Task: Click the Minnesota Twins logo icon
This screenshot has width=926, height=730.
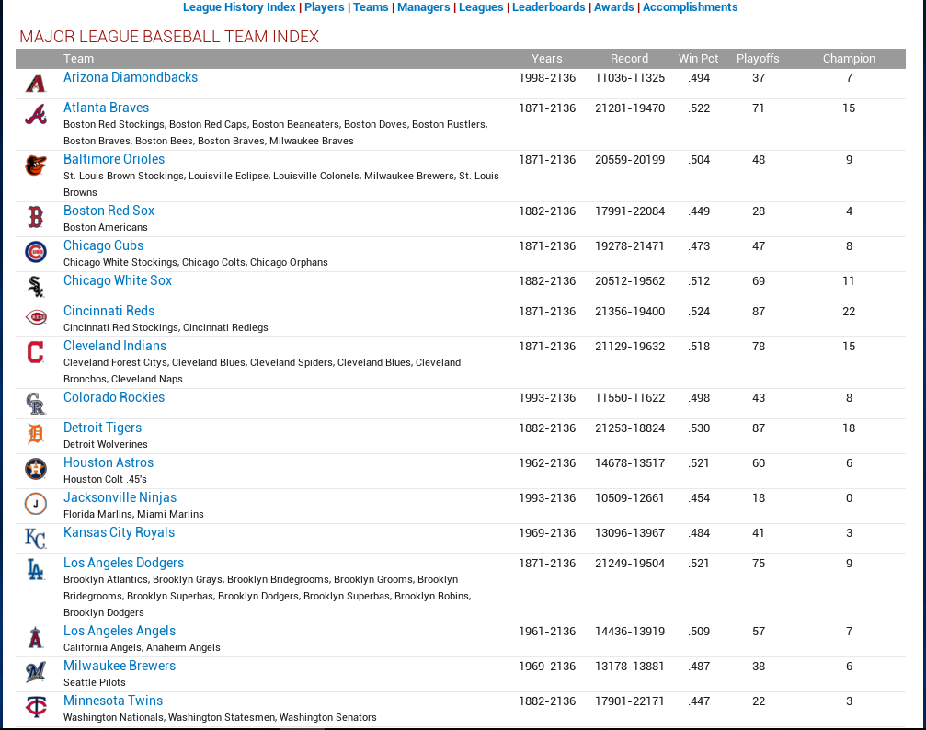Action: [x=35, y=707]
